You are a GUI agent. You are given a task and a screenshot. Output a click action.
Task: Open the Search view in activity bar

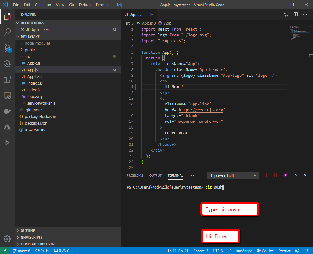point(7,32)
